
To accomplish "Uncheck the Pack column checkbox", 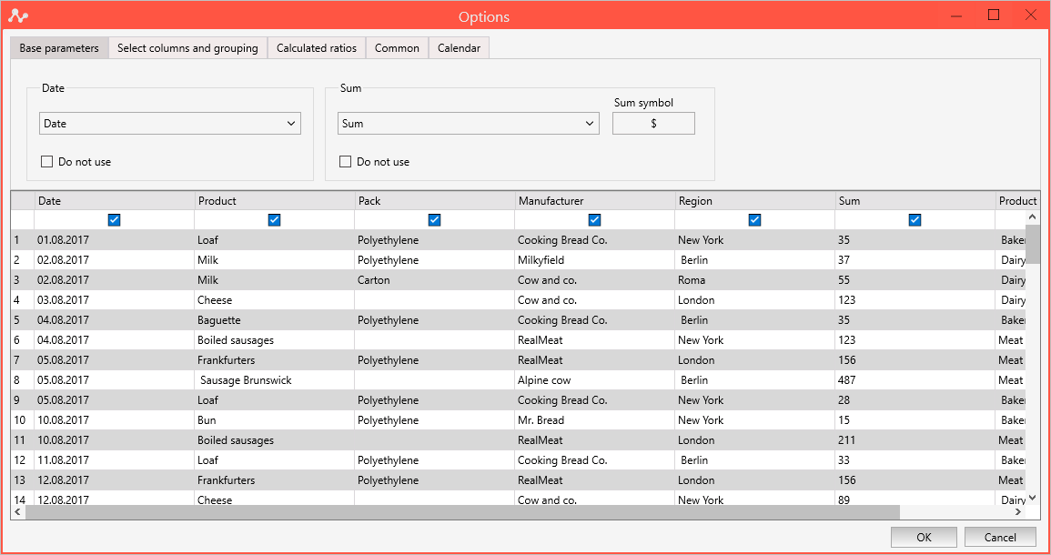I will tap(434, 220).
